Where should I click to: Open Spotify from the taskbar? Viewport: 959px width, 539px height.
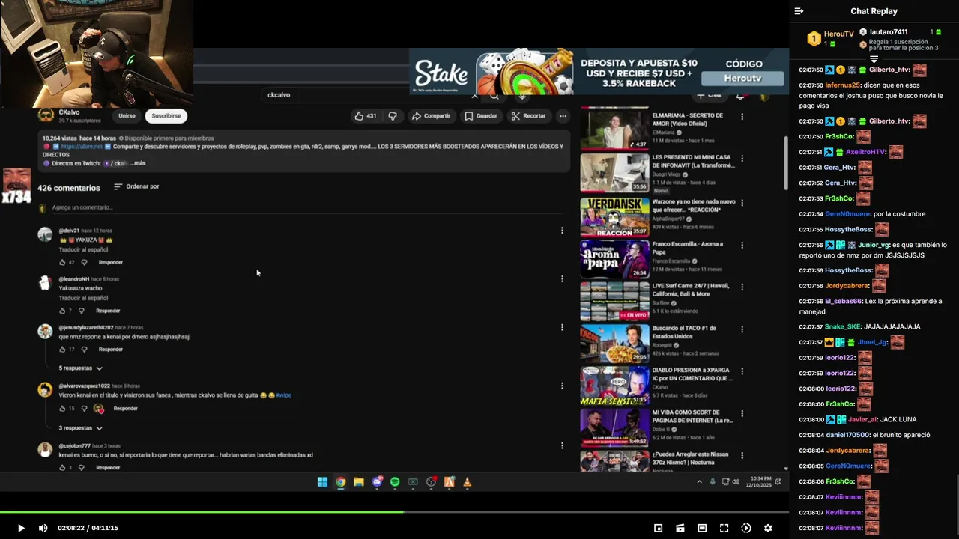point(395,482)
